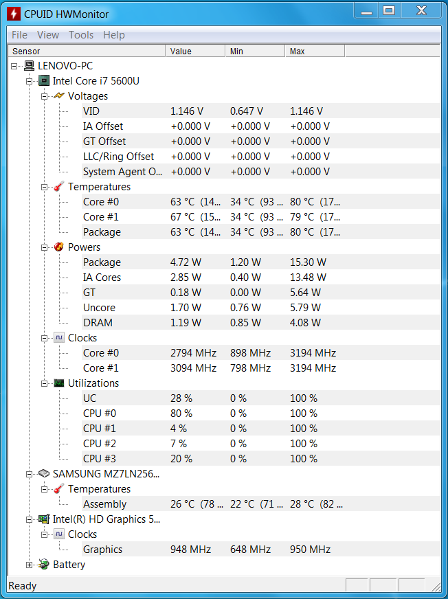The width and height of the screenshot is (448, 599).
Task: Select the Battery icon in tree
Action: click(x=44, y=564)
